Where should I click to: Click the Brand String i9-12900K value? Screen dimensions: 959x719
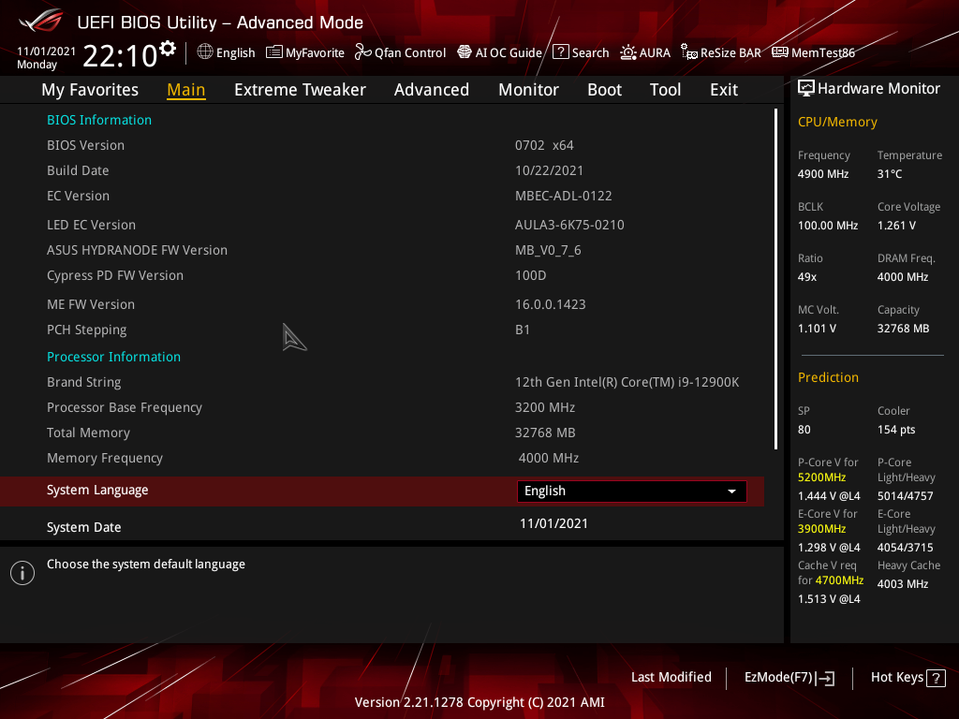click(627, 382)
